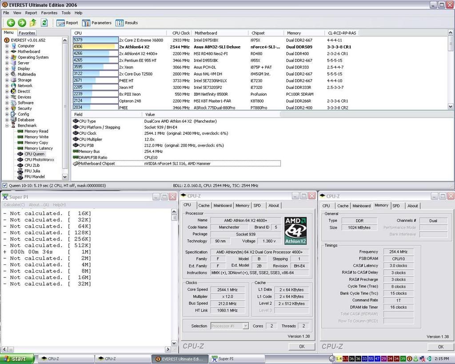Click OK in the CPU-Z CPU window
The image size is (455, 364).
pos(302,346)
